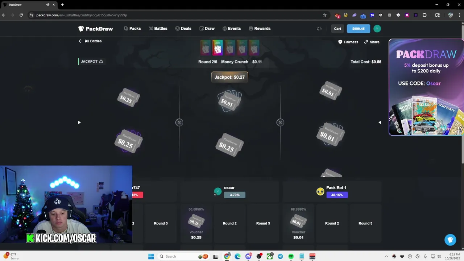Open Telegram from the taskbar

tap(280, 256)
